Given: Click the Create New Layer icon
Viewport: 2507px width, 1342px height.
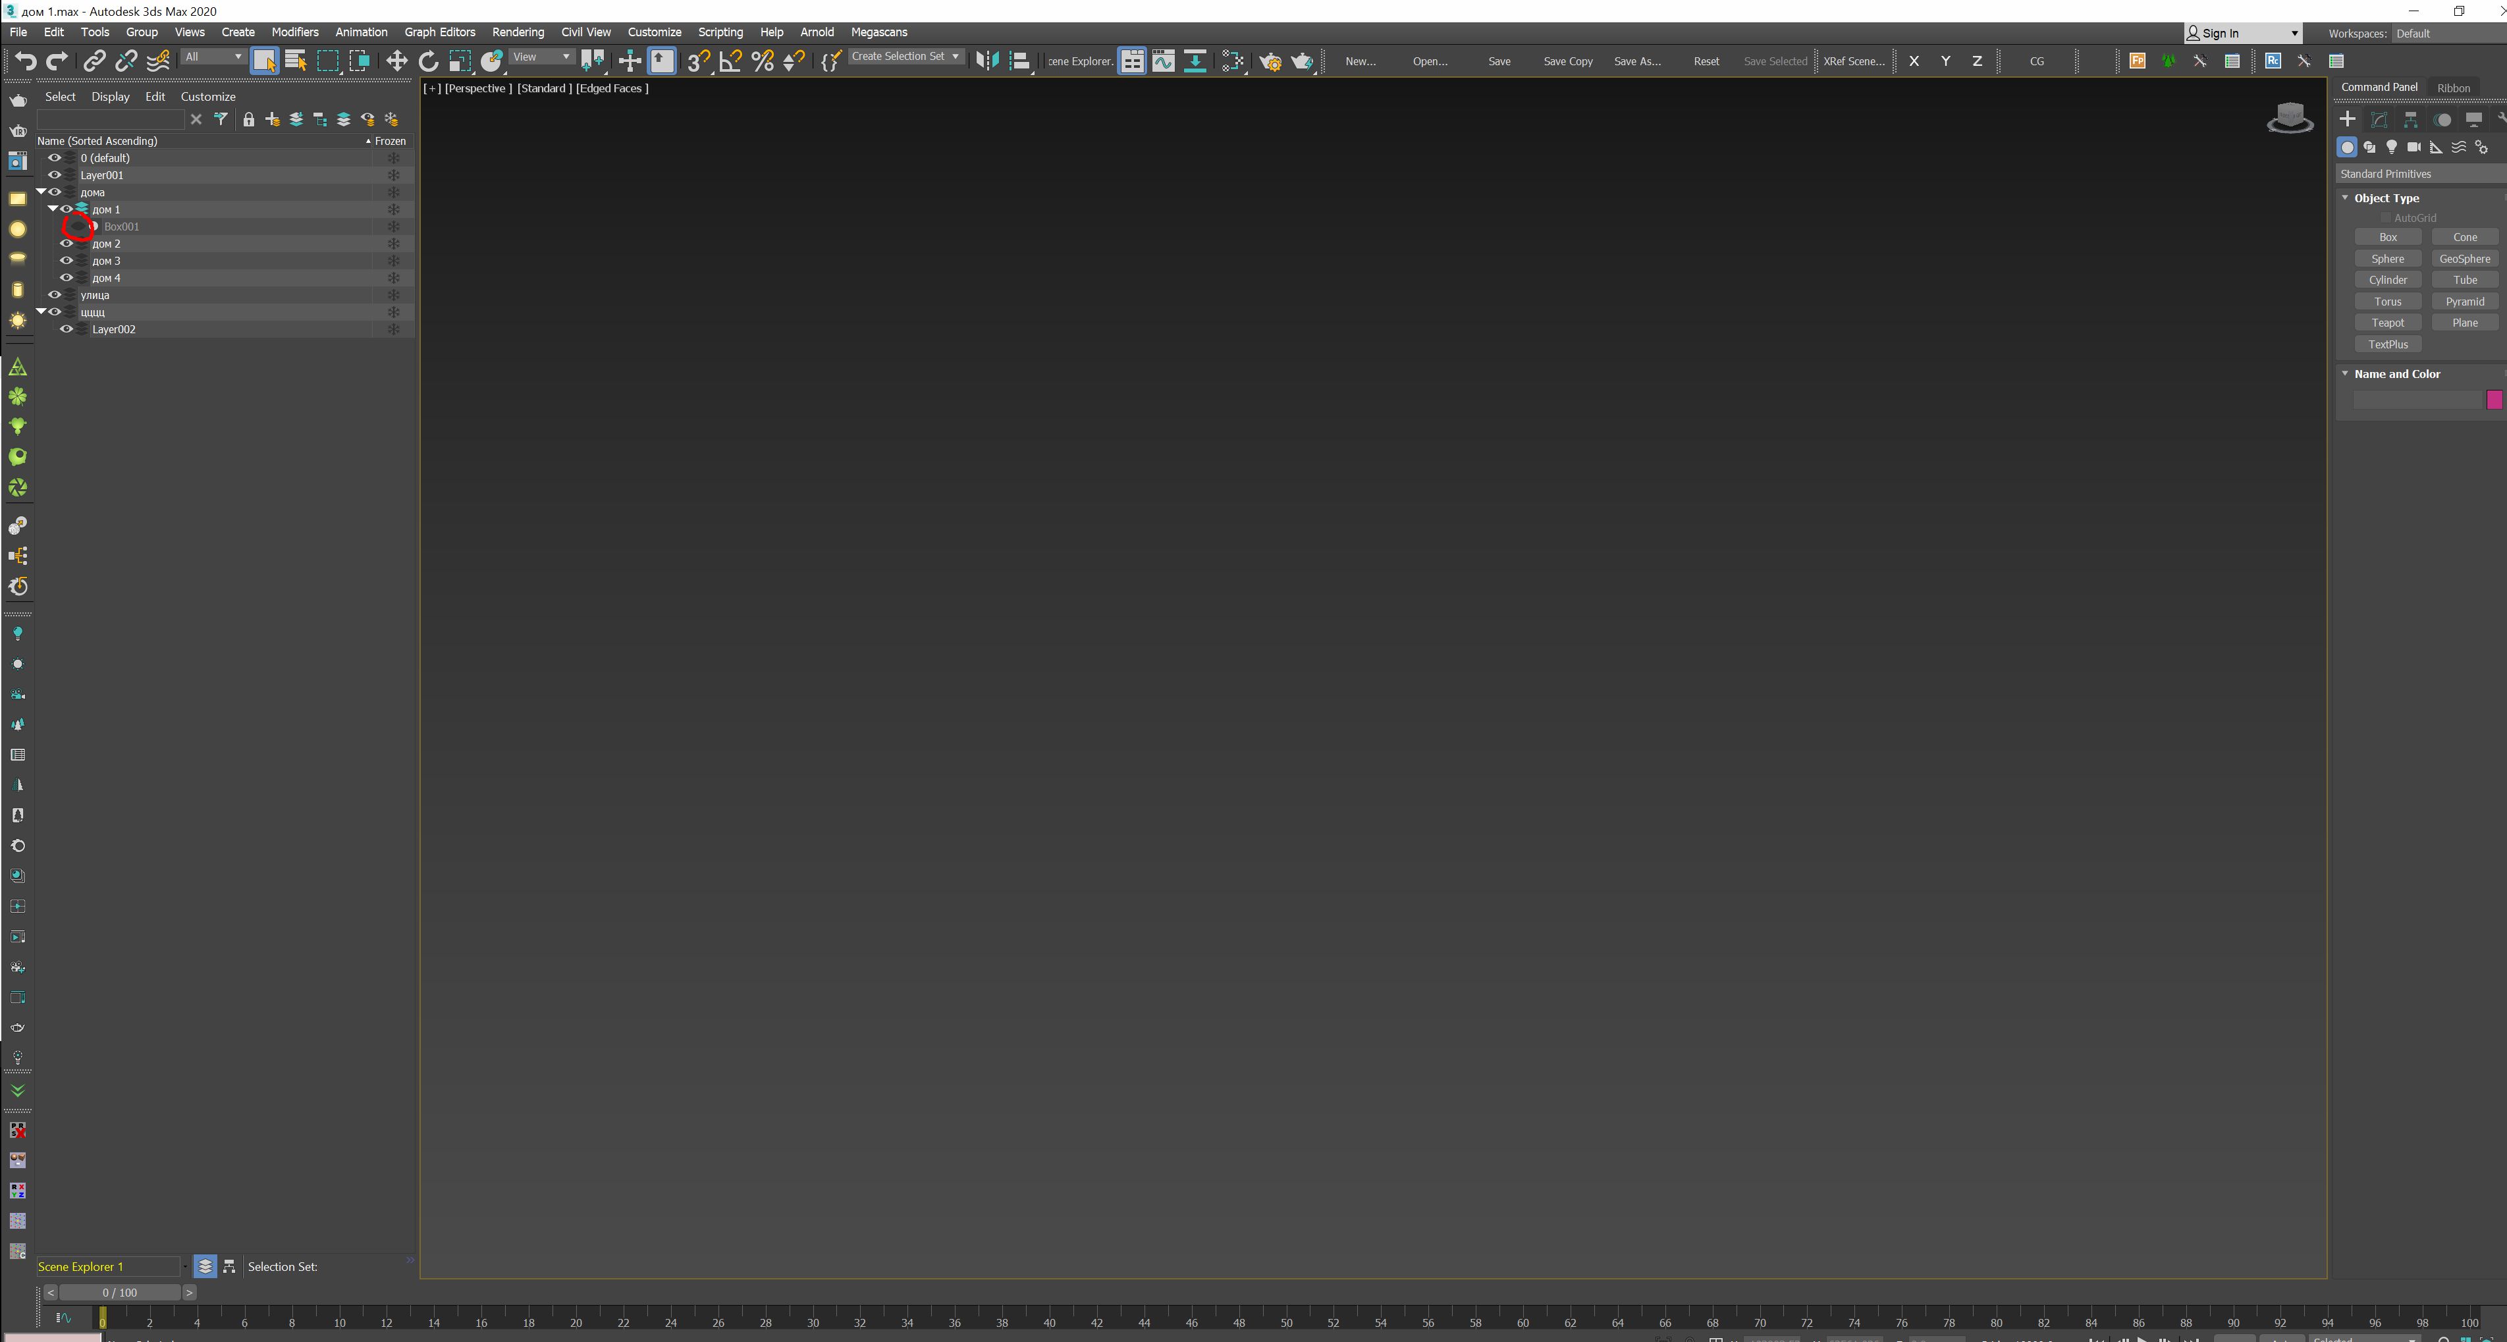Looking at the screenshot, I should 273,119.
